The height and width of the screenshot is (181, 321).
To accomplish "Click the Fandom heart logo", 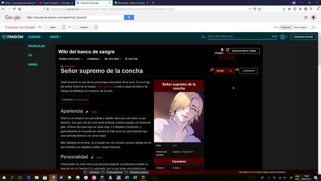I will (x=4, y=37).
